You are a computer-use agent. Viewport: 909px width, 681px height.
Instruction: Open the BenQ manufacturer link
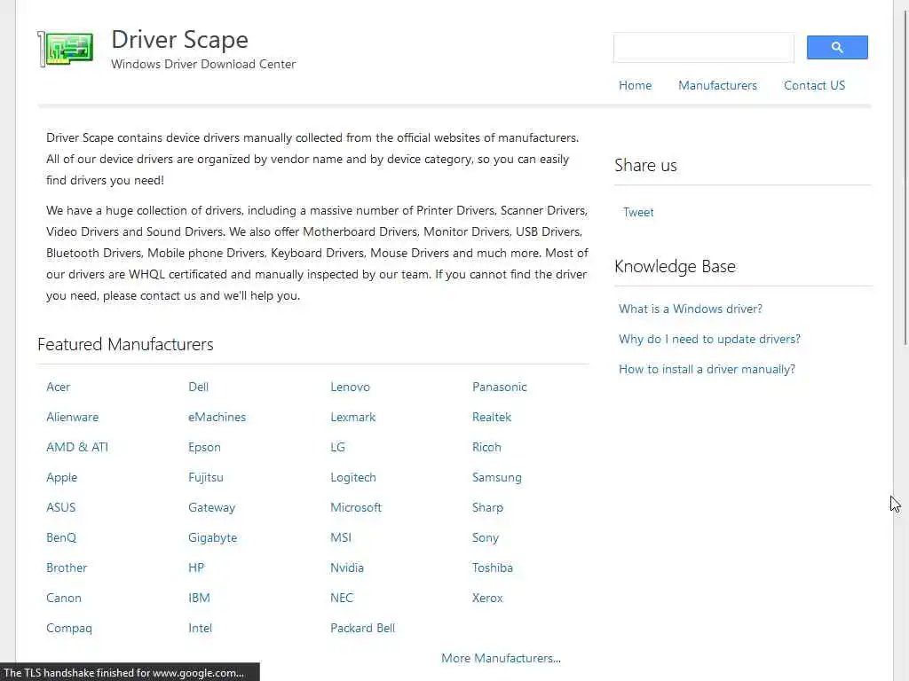(x=61, y=537)
